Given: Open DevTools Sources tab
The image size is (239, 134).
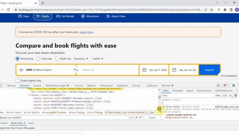Looking at the screenshot, I should coord(79,86).
